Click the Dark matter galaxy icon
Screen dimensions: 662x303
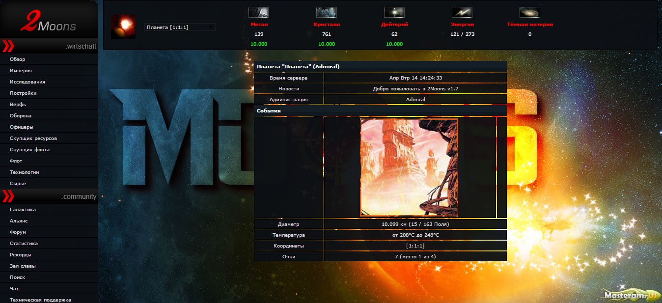[530, 12]
